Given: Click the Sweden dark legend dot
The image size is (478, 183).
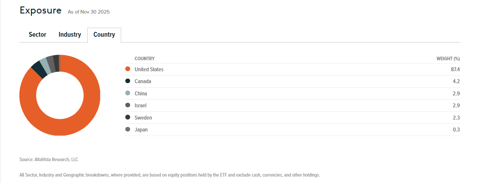Looking at the screenshot, I should [128, 118].
